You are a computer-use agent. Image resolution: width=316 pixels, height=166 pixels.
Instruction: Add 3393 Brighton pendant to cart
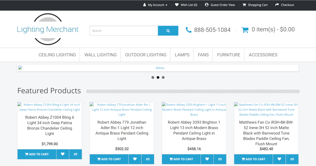[x=181, y=159]
